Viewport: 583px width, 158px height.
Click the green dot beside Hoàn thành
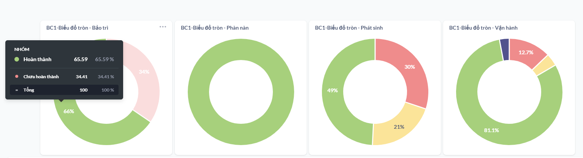coord(17,59)
